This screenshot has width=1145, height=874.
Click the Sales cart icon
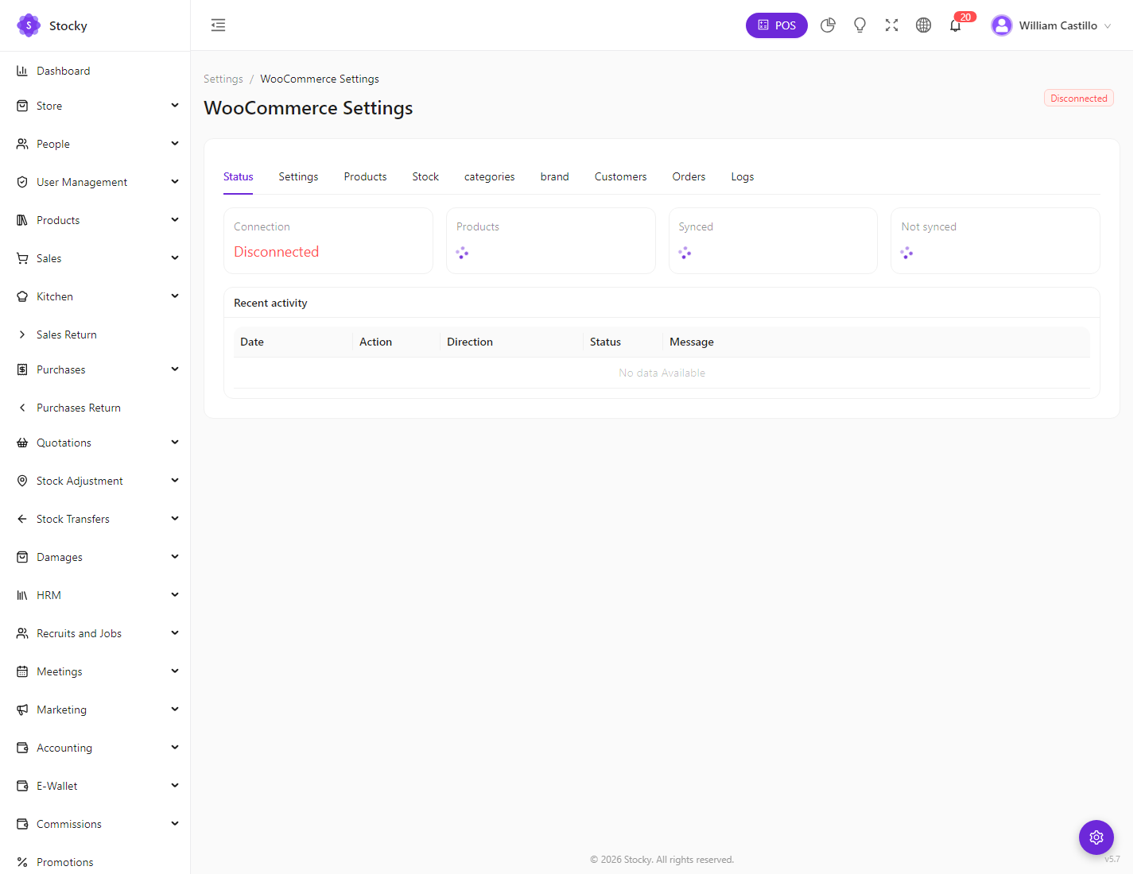tap(22, 258)
